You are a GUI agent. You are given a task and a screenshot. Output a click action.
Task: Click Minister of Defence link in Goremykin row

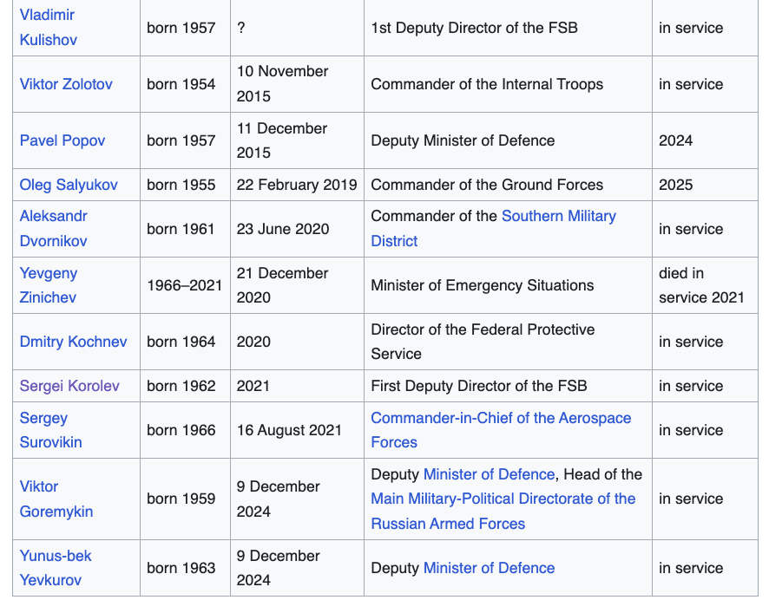tap(489, 474)
